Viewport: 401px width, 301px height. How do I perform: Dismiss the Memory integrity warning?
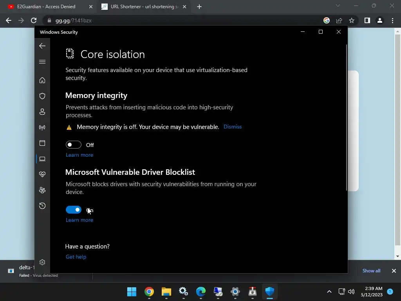233,127
